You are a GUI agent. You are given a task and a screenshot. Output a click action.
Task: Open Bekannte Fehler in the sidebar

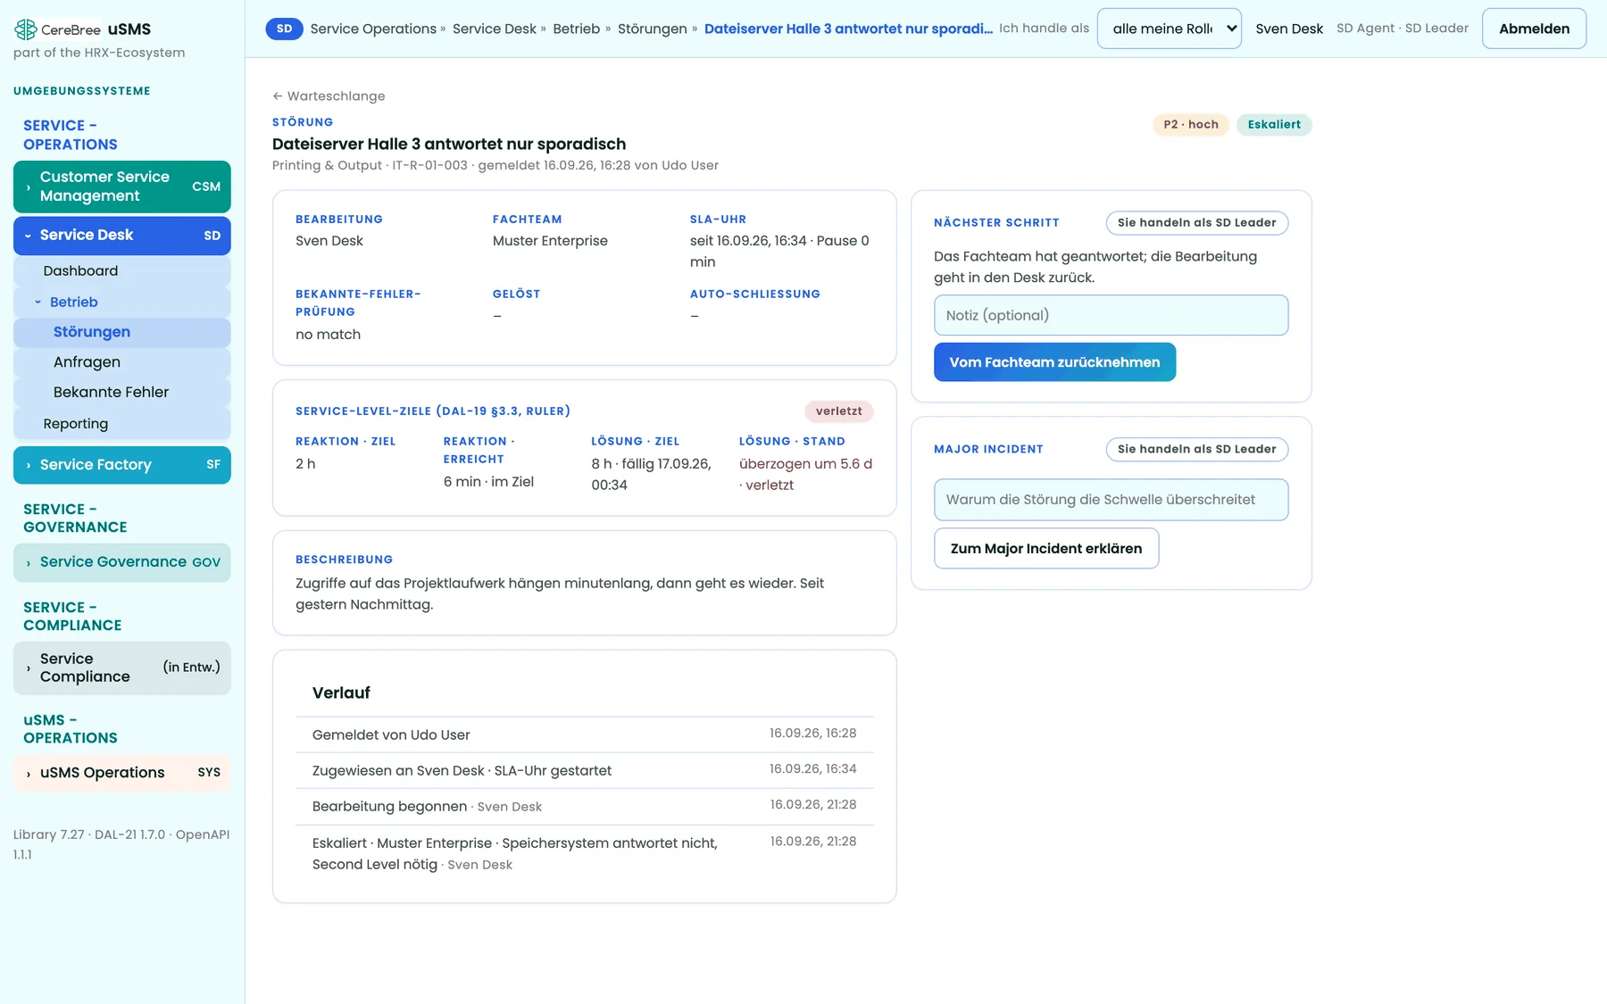point(122,393)
